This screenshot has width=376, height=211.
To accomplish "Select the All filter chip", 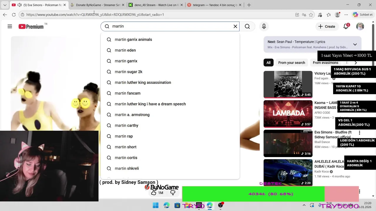I will (x=268, y=63).
